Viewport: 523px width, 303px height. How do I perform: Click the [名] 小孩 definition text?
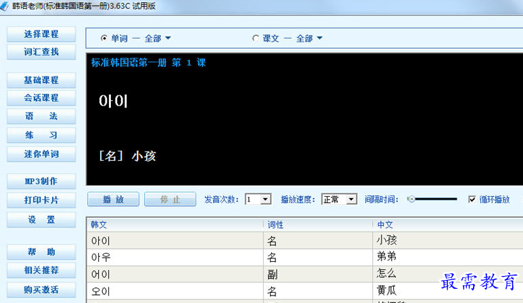pyautogui.click(x=127, y=156)
